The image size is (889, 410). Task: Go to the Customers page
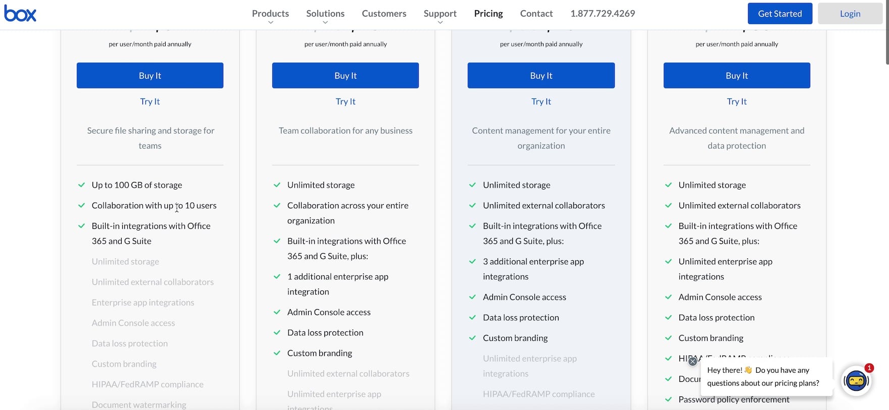[384, 14]
